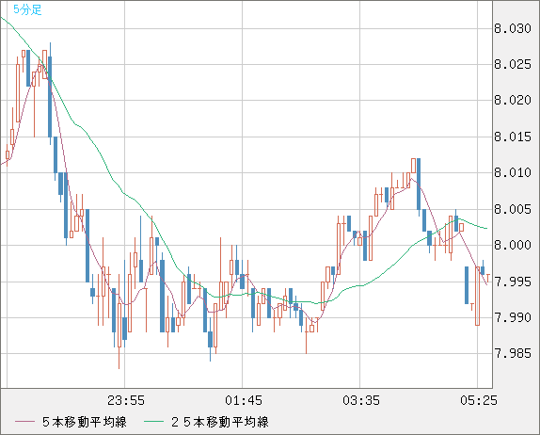Click the 8.010 price axis label
The image size is (540, 435).
click(x=513, y=172)
